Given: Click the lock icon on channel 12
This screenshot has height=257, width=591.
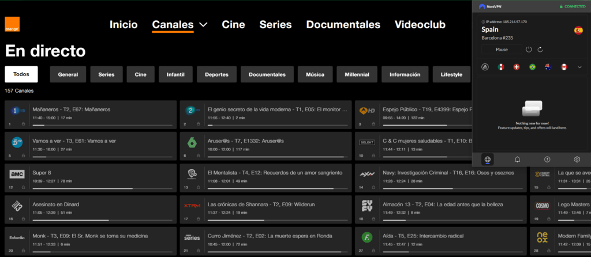Looking at the screenshot, I should (23, 187).
